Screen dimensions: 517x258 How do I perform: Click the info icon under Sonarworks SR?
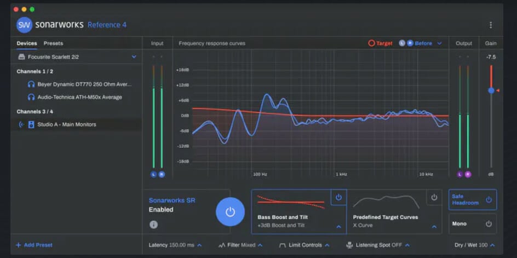pyautogui.click(x=153, y=225)
